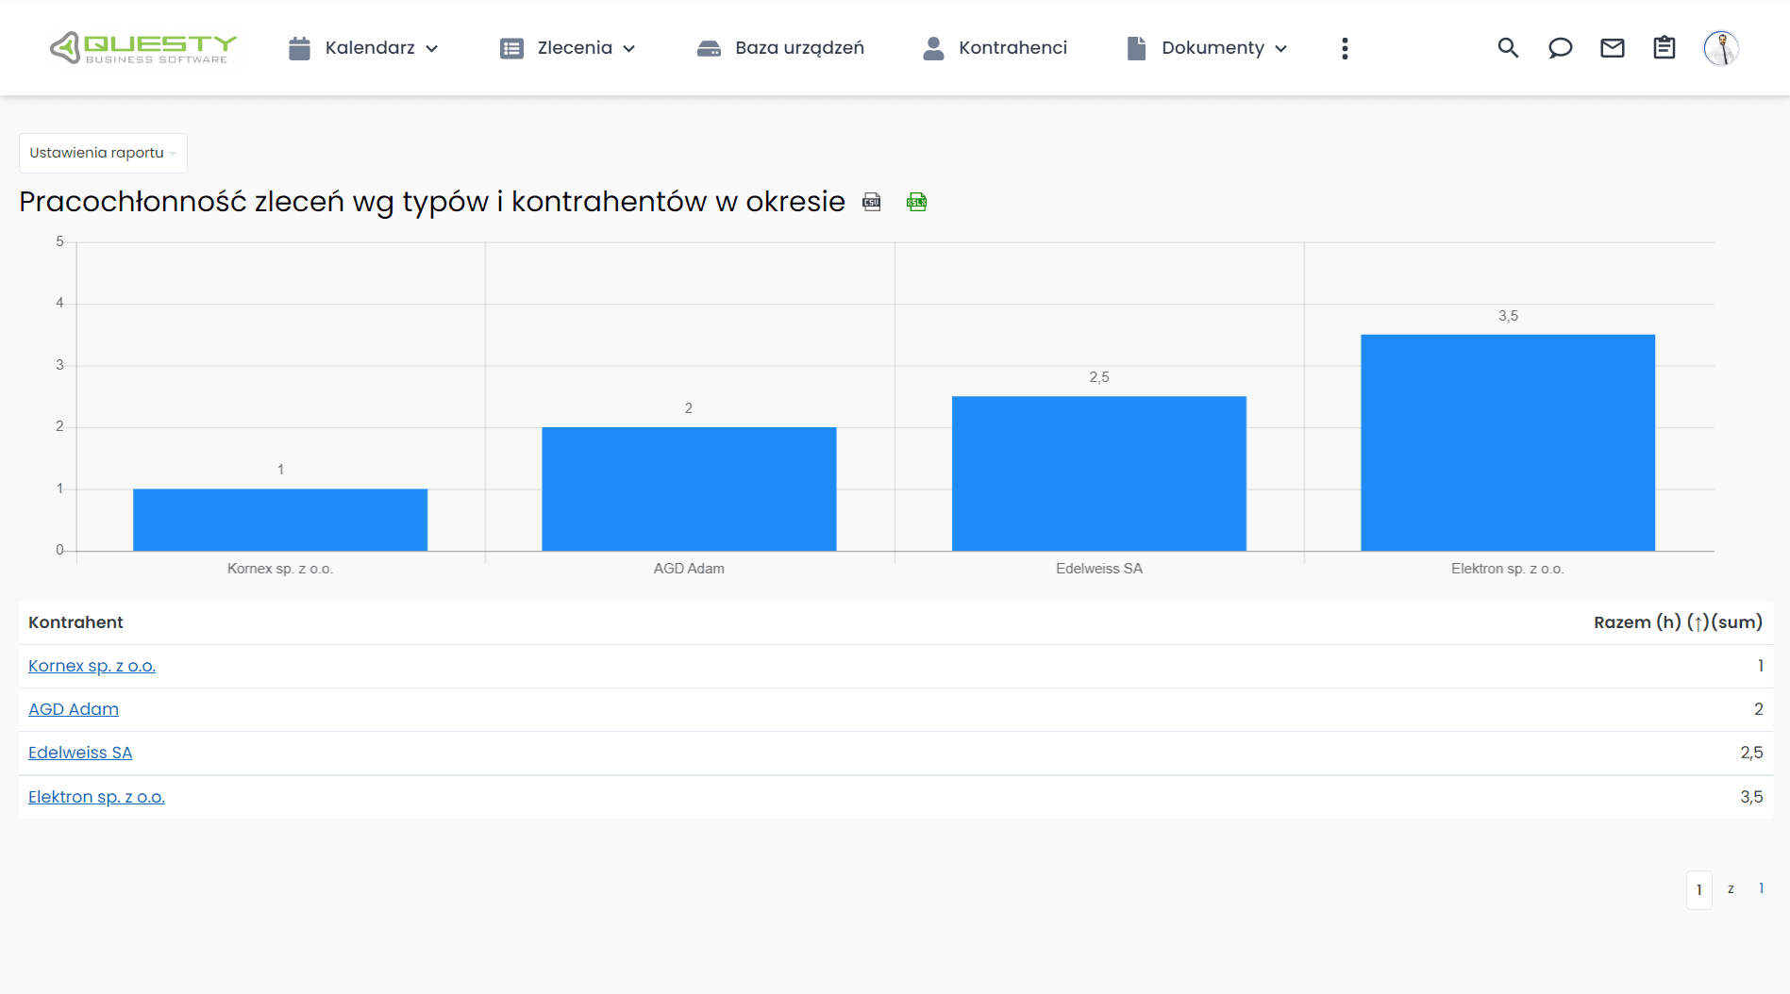Open the Elektron sp. z o.o. link
1790x994 pixels.
96,797
